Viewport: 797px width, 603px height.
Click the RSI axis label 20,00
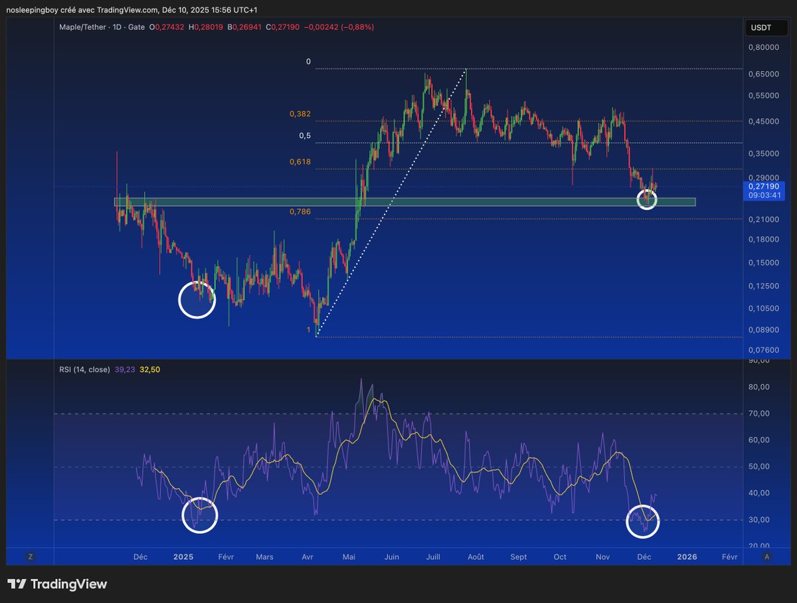coord(759,547)
